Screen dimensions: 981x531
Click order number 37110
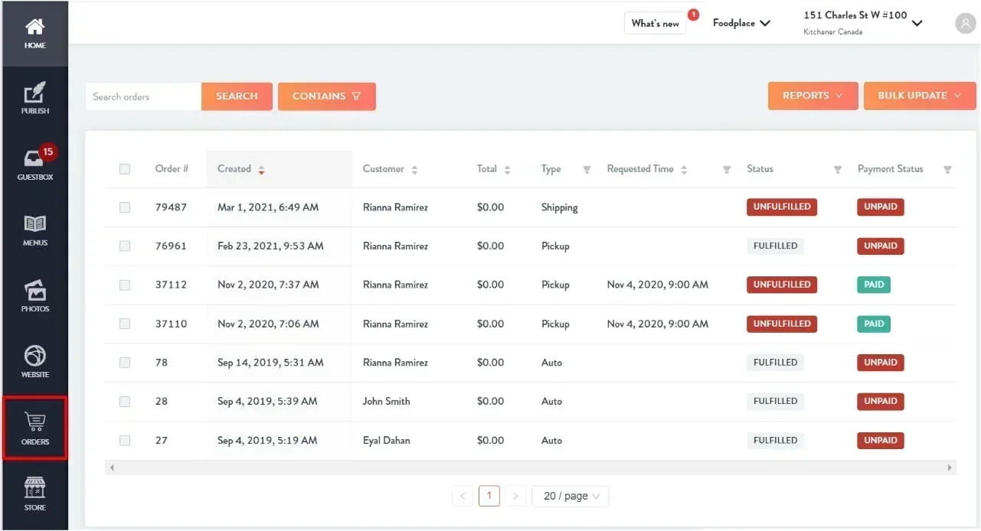171,324
